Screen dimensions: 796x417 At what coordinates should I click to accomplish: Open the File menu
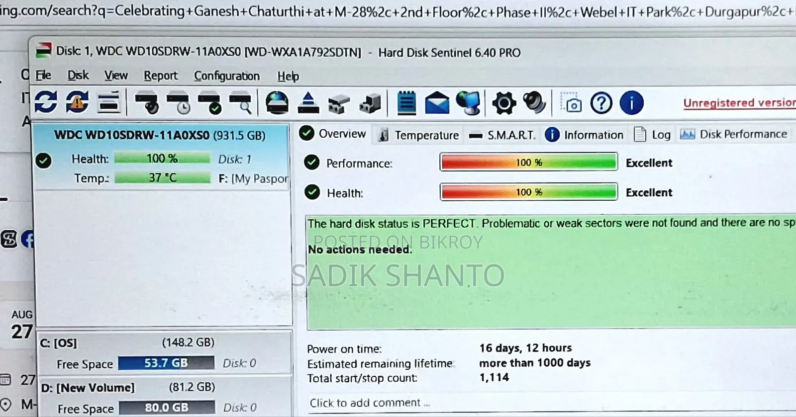click(43, 75)
